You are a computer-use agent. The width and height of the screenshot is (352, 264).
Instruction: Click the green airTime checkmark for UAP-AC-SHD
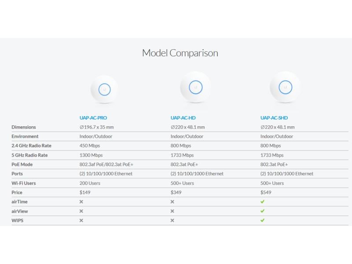coord(263,202)
